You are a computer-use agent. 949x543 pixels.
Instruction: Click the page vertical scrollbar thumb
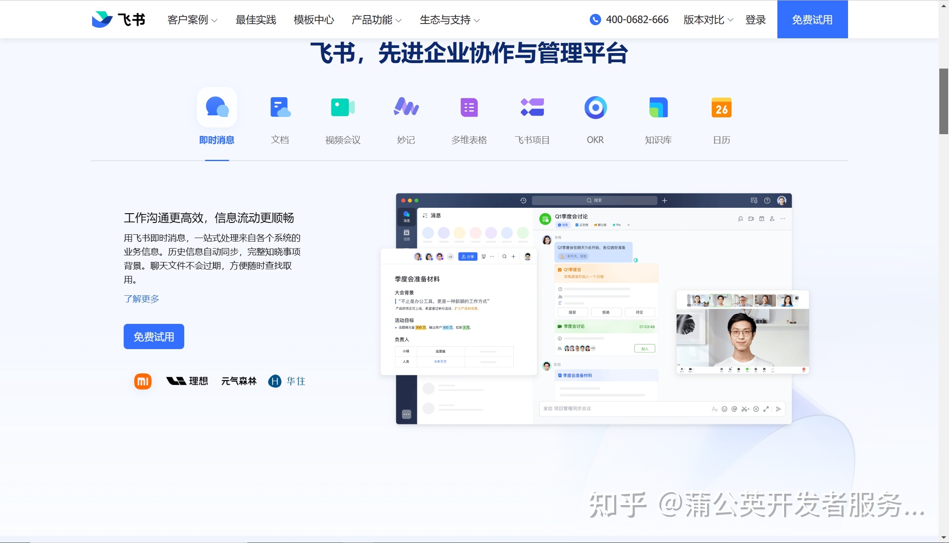[x=944, y=101]
